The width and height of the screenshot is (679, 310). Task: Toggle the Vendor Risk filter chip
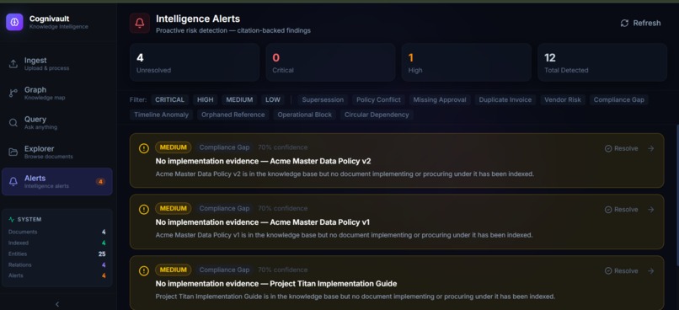click(563, 99)
